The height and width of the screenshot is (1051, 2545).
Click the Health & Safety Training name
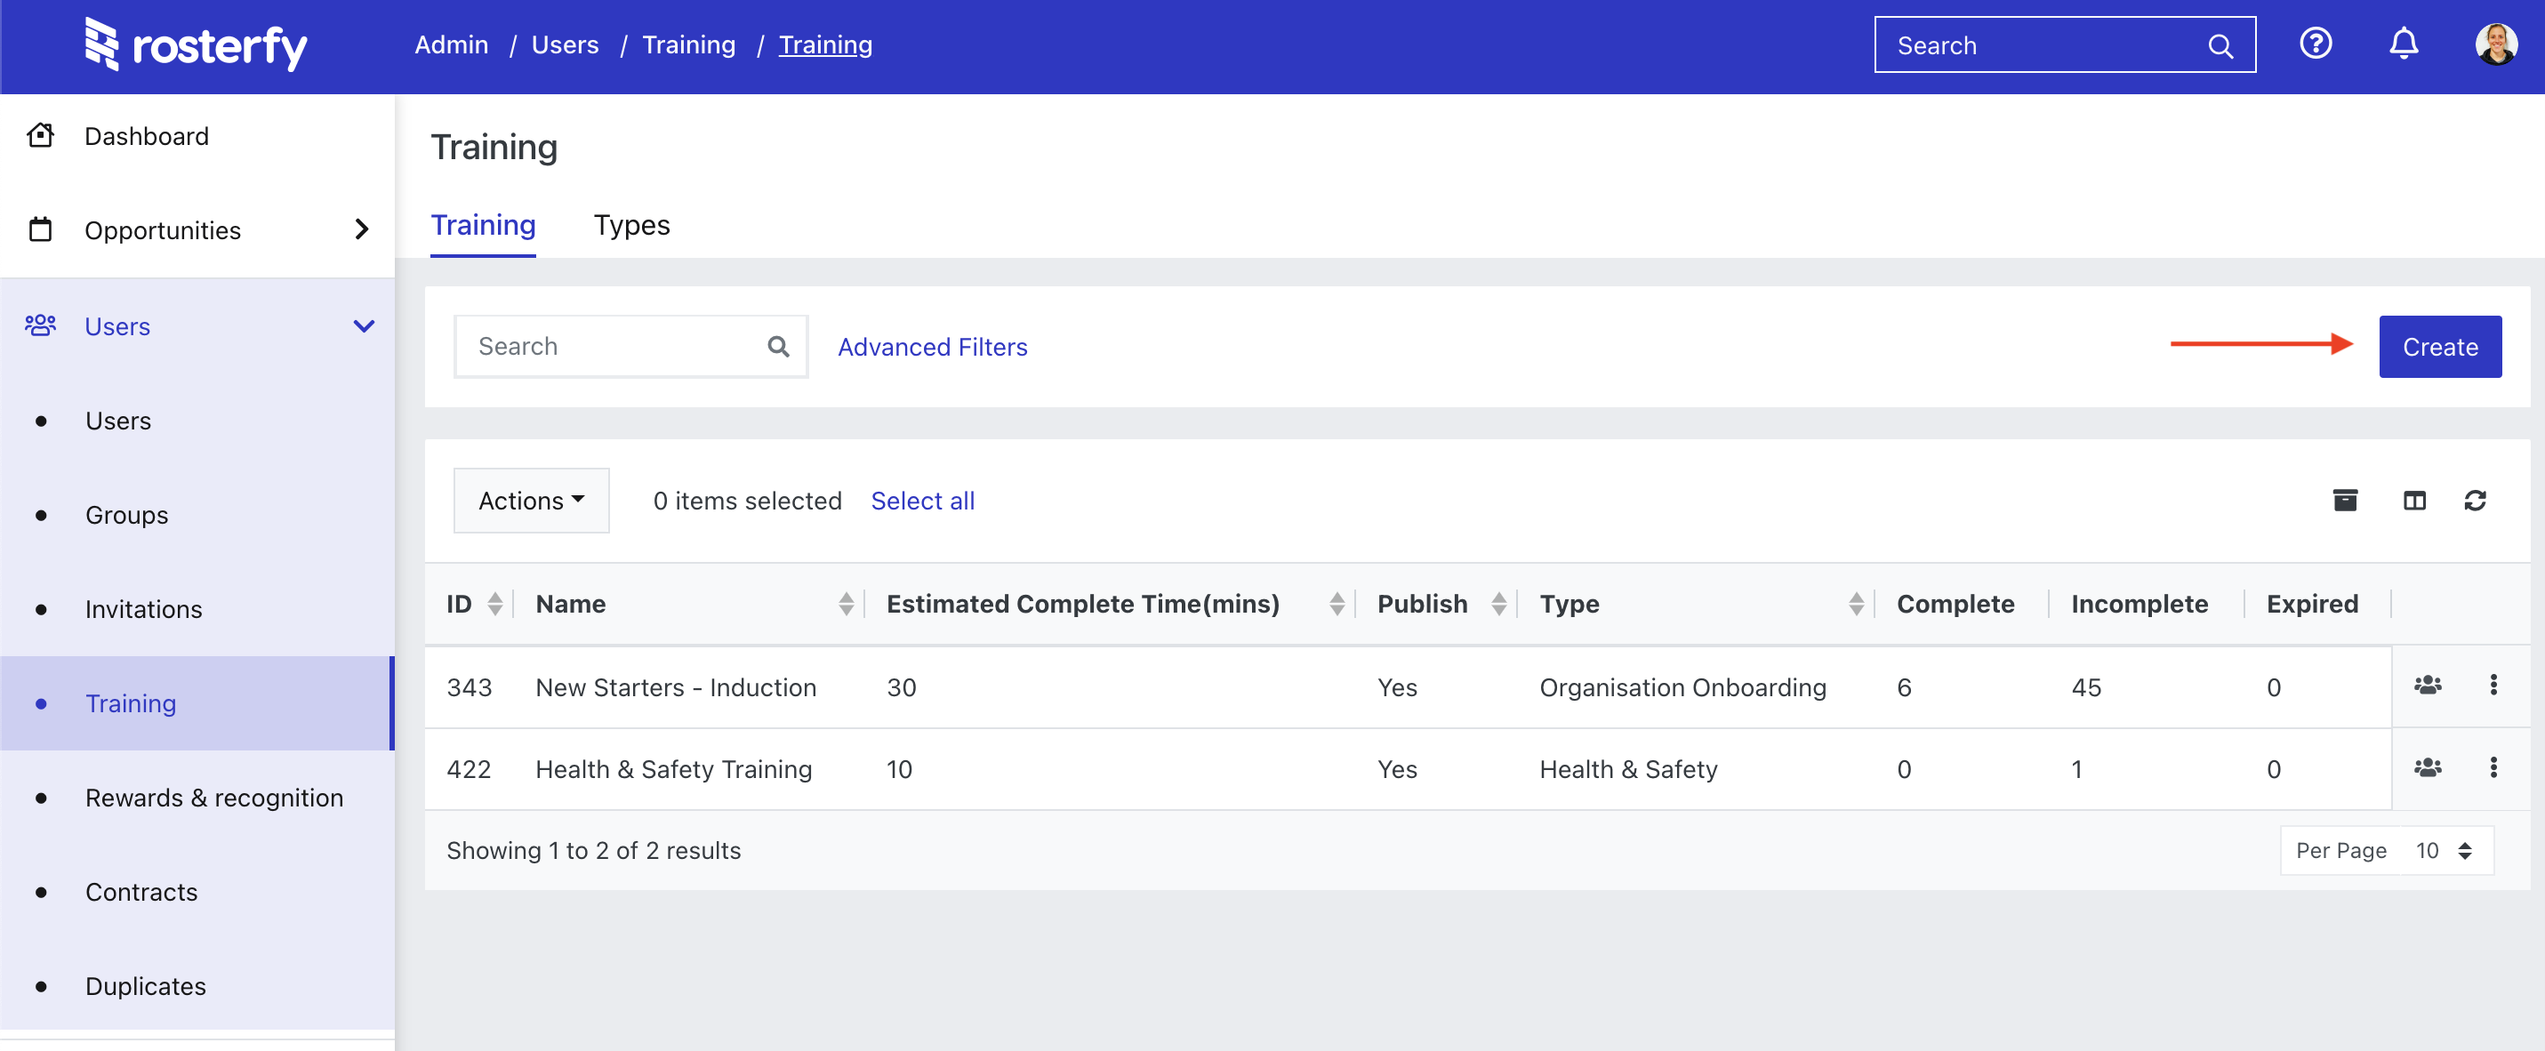[x=673, y=769]
